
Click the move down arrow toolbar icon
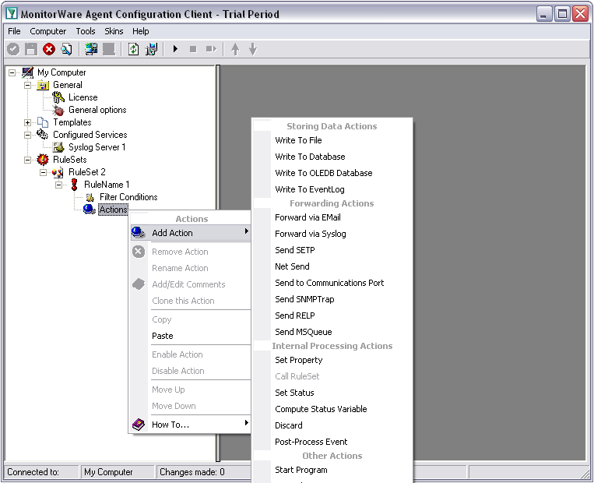click(253, 49)
